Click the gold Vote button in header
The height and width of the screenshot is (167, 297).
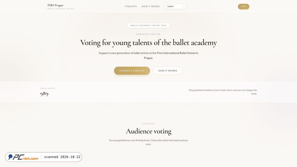coord(244,6)
